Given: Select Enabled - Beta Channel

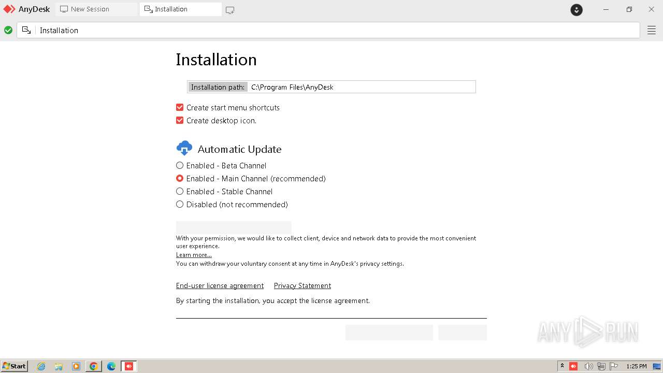Looking at the screenshot, I should pos(180,166).
